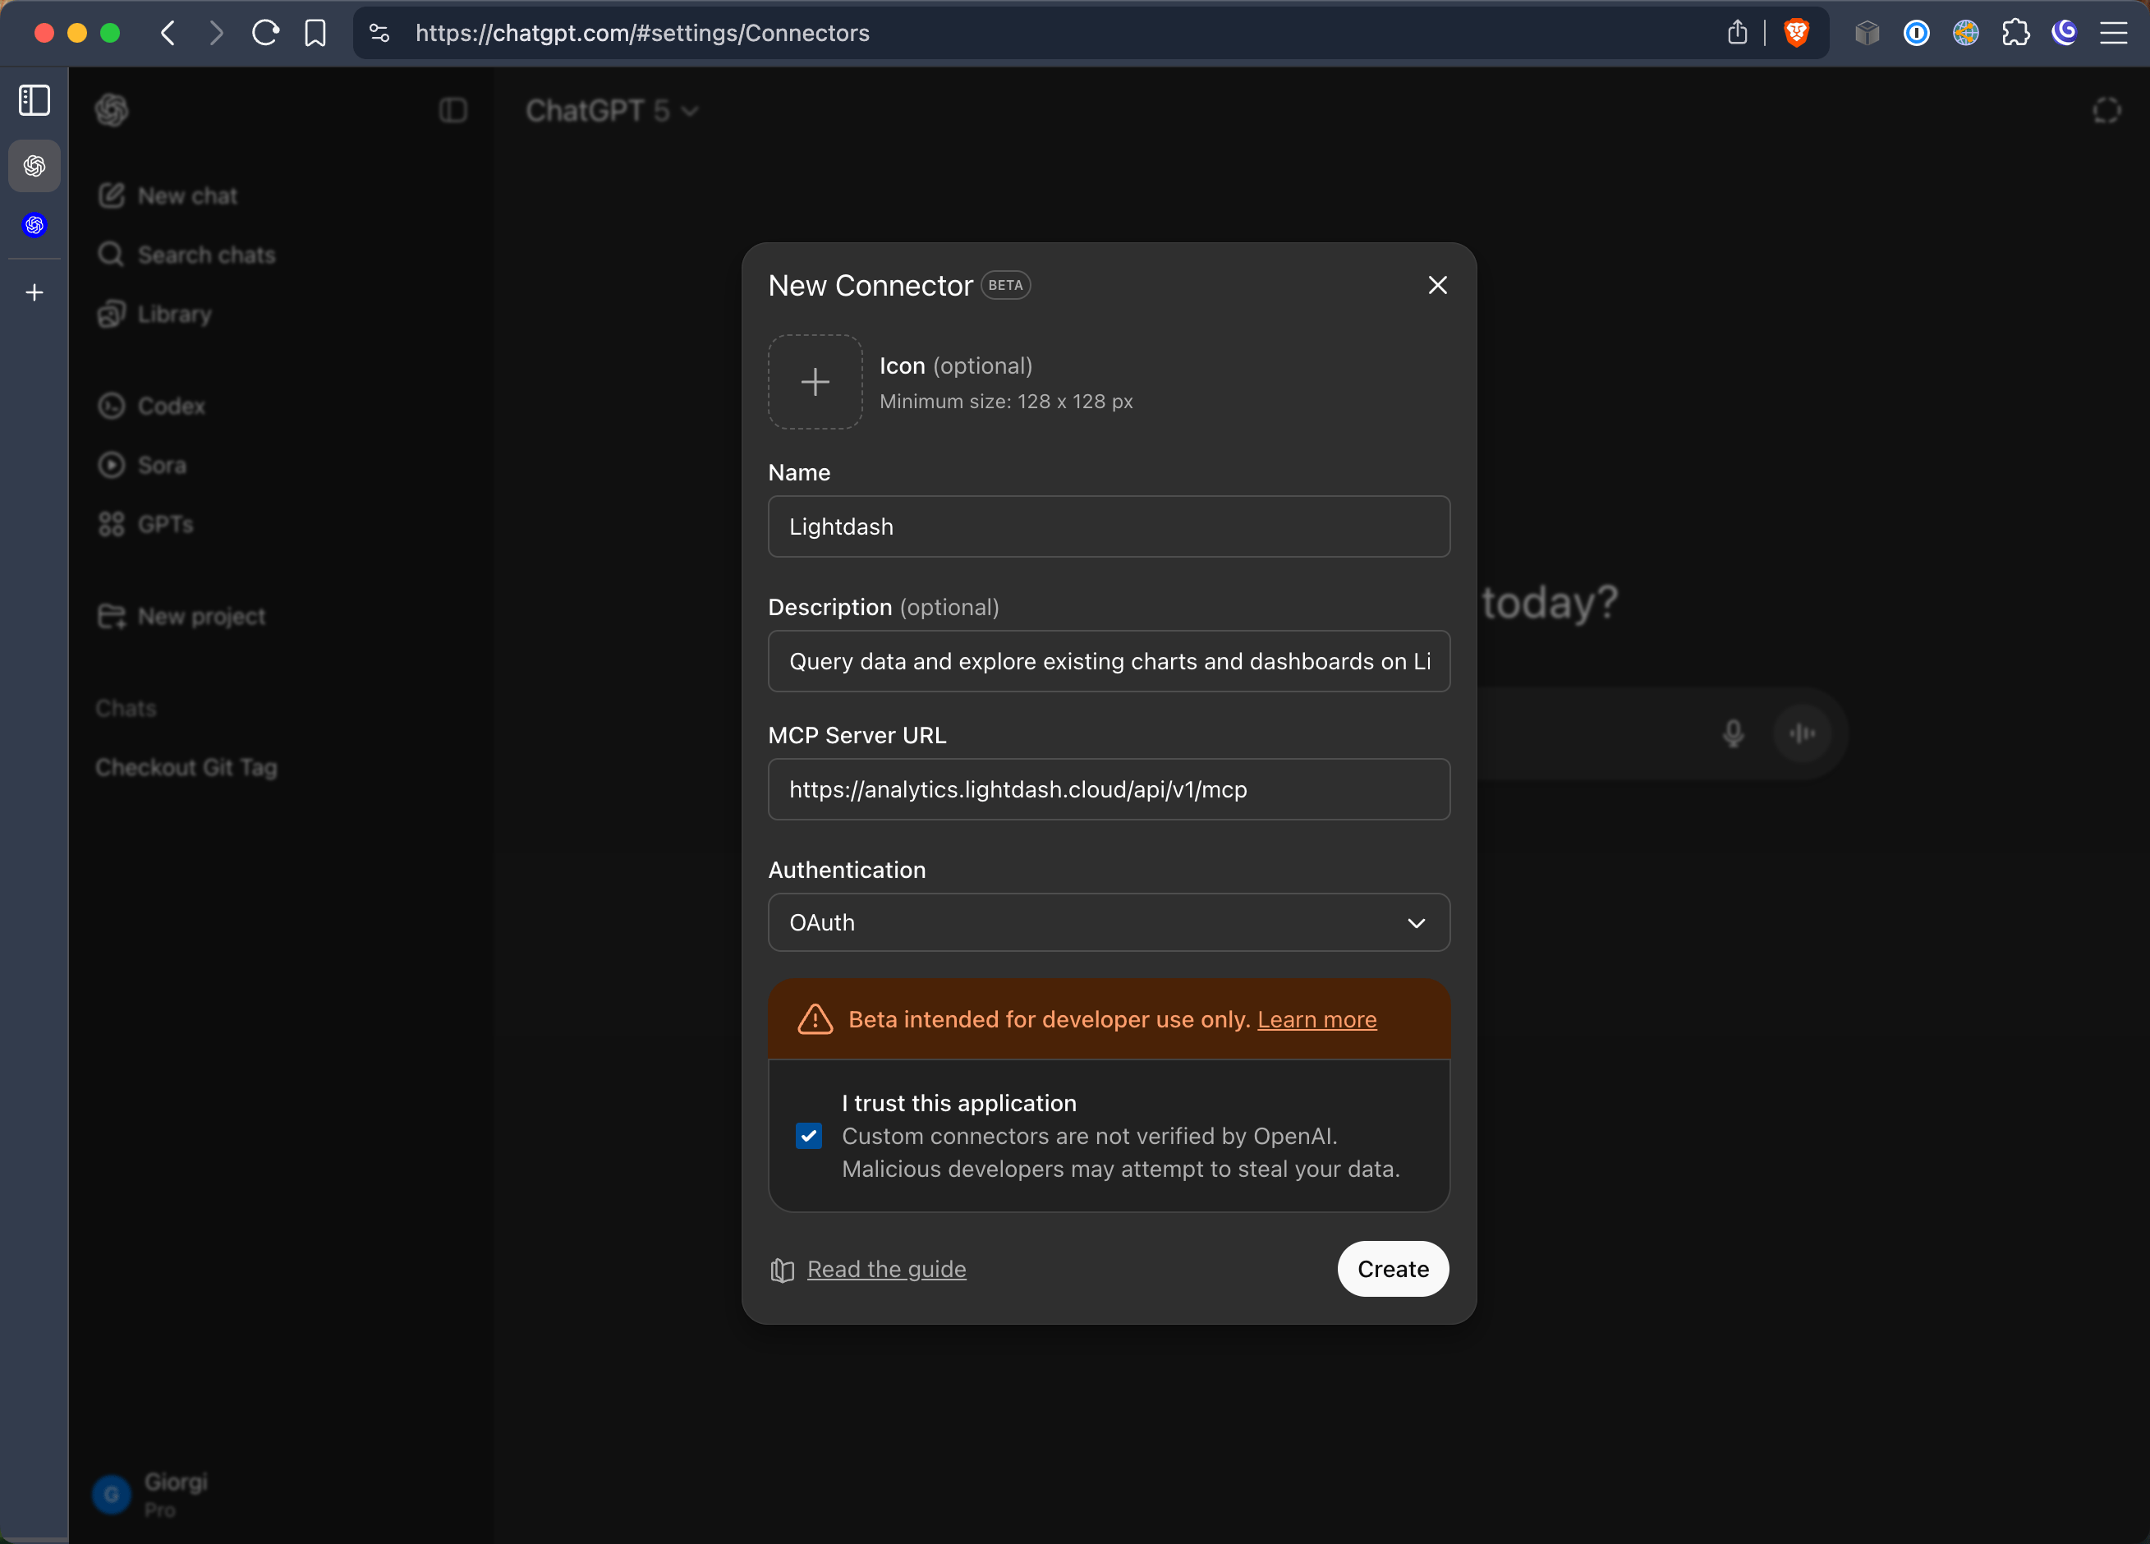Click the browser address bar URL
The height and width of the screenshot is (1544, 2150).
(641, 33)
